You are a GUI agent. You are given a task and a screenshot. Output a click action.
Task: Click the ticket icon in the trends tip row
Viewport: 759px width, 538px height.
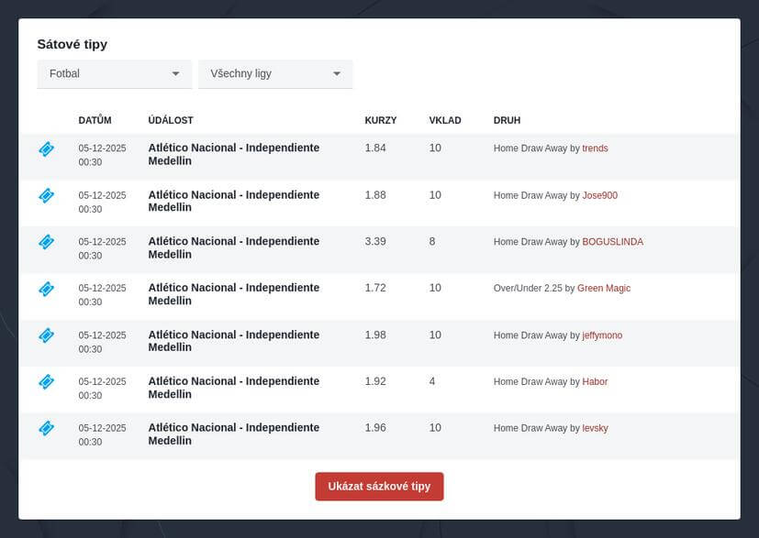pyautogui.click(x=46, y=149)
